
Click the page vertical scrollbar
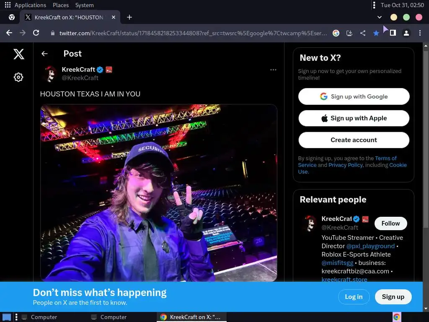[x=426, y=139]
